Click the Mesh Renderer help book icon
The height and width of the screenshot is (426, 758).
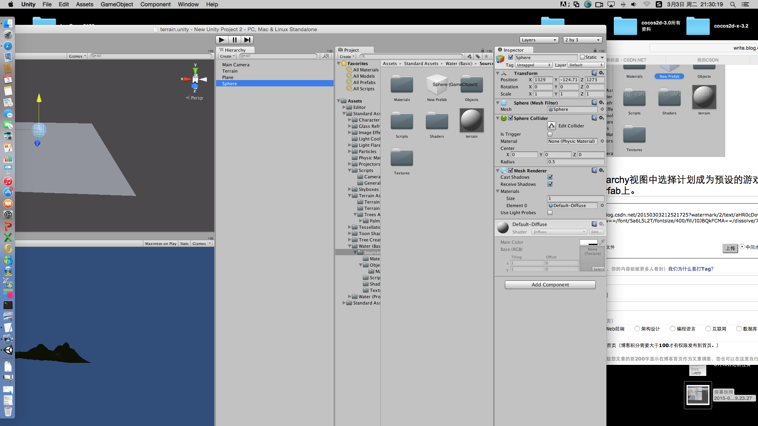pos(595,170)
